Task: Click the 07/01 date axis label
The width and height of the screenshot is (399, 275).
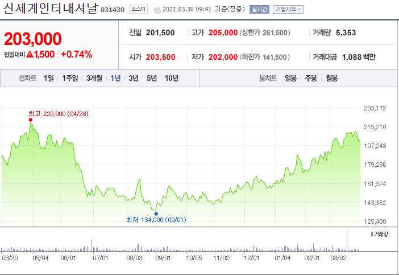Action: point(100,258)
